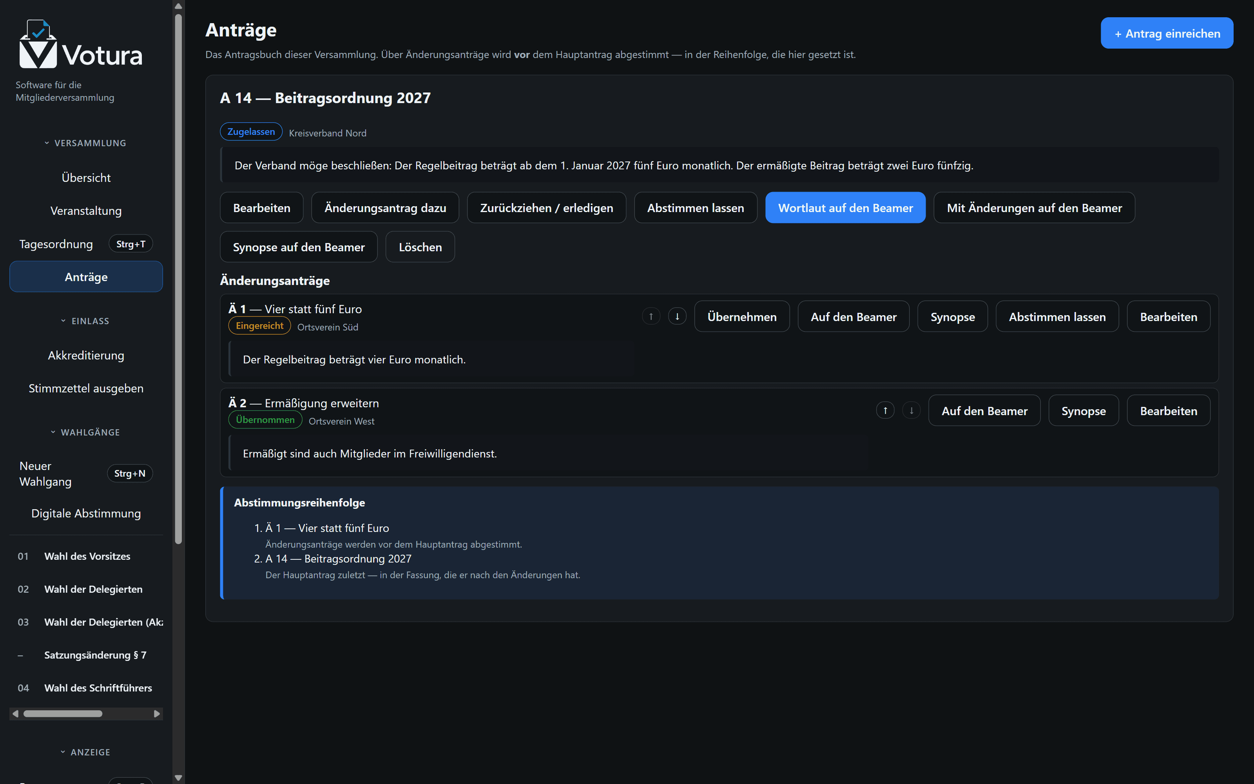Click the sidebar scroll-up arrow
The height and width of the screenshot is (784, 1254).
point(178,6)
